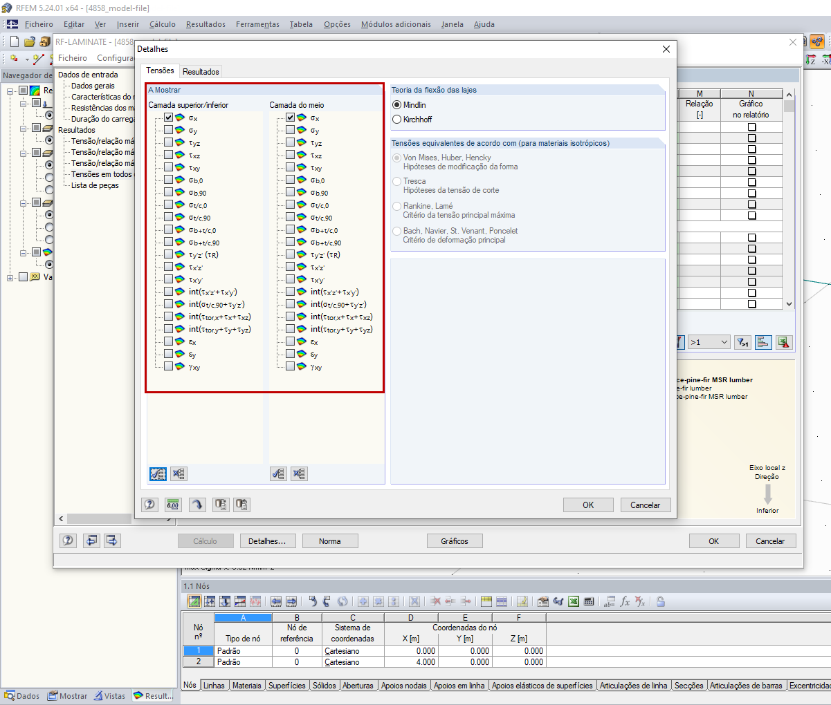The width and height of the screenshot is (831, 705).
Task: Click the results table scroll down arrow
Action: coord(789,303)
